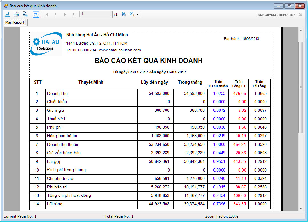Screen dimensions: 308x222
Task: Click the 'Thuyết Minh' column header
Action: pyautogui.click(x=91, y=82)
